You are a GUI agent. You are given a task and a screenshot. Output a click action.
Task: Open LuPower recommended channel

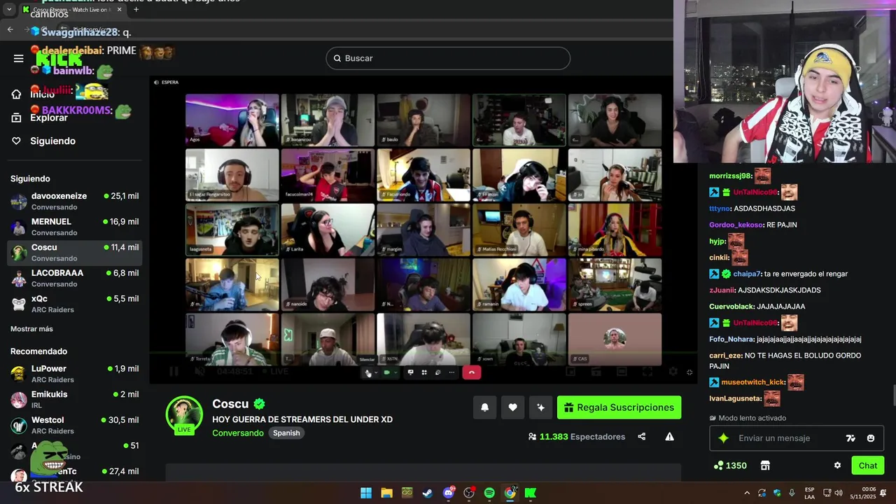pyautogui.click(x=74, y=374)
